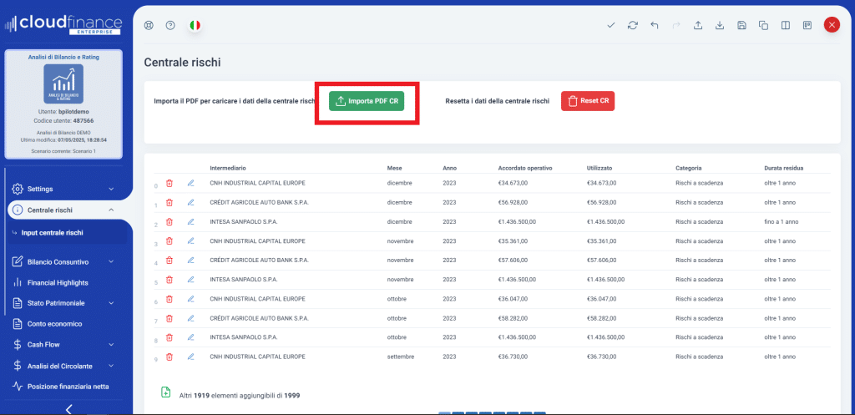Edit row 2 Intesa Sanpaolo dicembre
The height and width of the screenshot is (415, 855).
[x=191, y=222]
